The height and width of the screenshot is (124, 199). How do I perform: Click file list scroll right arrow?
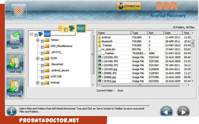pyautogui.click(x=188, y=85)
